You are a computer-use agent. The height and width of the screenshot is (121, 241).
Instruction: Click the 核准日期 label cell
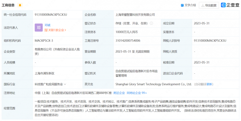point(177,63)
